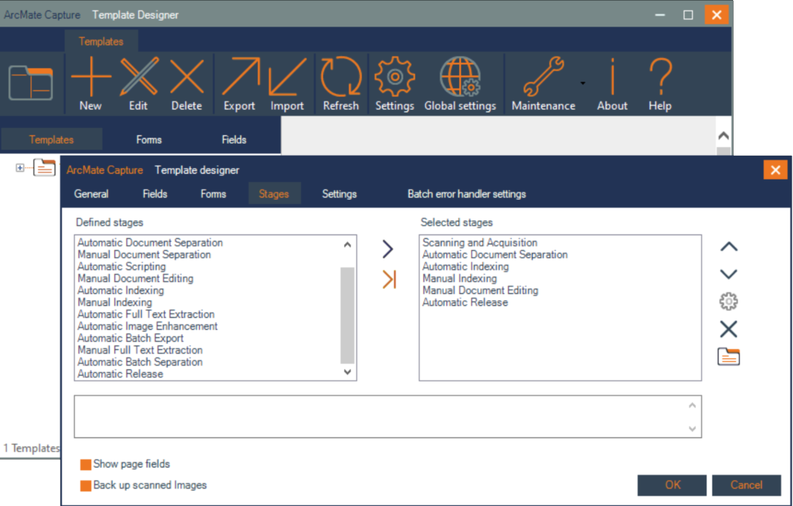Select the Edit template icon
This screenshot has height=506, width=793.
(138, 82)
